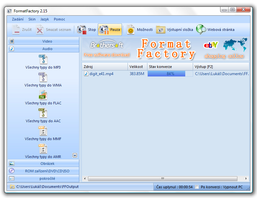Click the Výstup [F2] column header
257x198 pixels.
221,67
